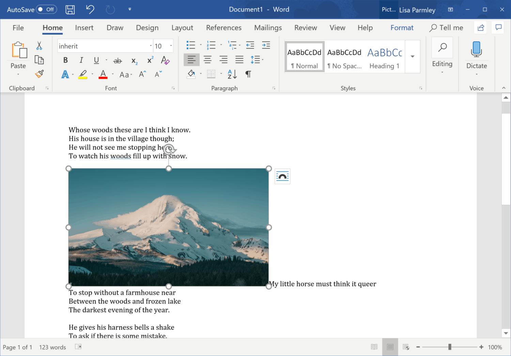Image resolution: width=511 pixels, height=356 pixels.
Task: Adjust the zoom slider
Action: pyautogui.click(x=450, y=347)
